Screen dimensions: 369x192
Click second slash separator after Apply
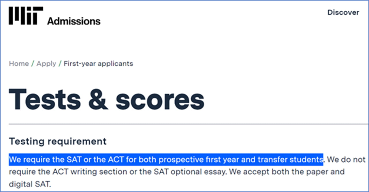click(x=60, y=64)
